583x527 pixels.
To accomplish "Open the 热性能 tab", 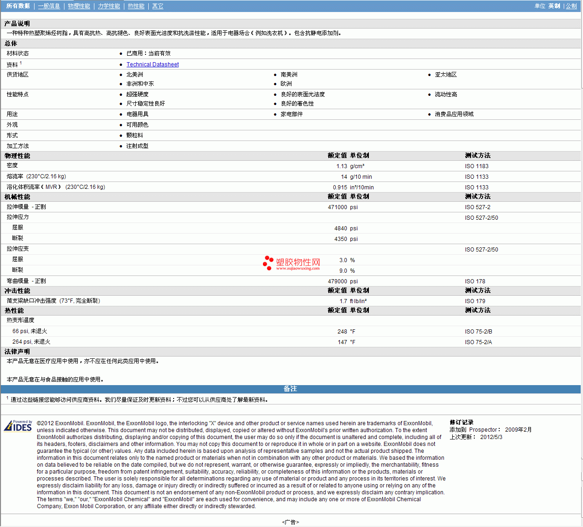I will 136,6.
